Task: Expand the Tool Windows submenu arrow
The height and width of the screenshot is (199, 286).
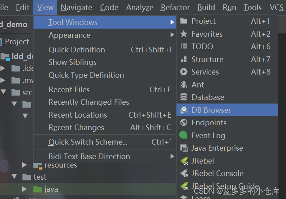Action: (x=172, y=22)
